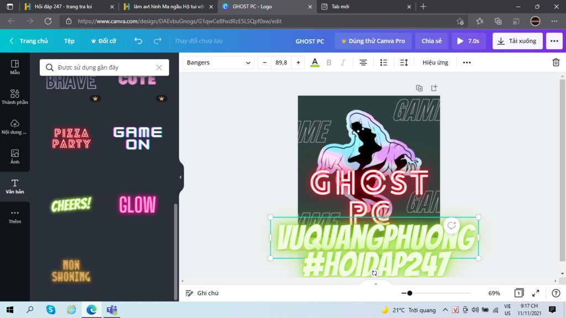Open the Bangers font dropdown
This screenshot has height=318, width=566.
pyautogui.click(x=218, y=62)
